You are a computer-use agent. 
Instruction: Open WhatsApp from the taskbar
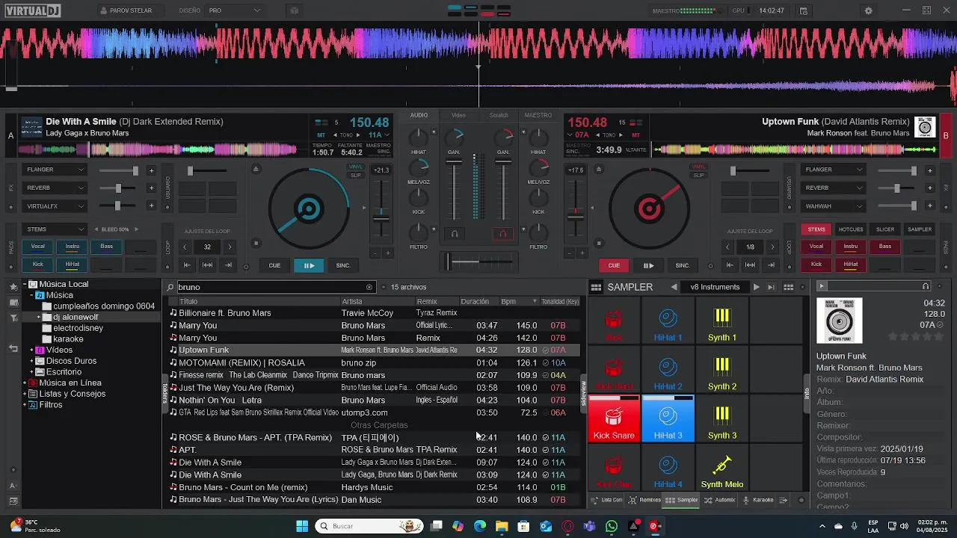(612, 526)
